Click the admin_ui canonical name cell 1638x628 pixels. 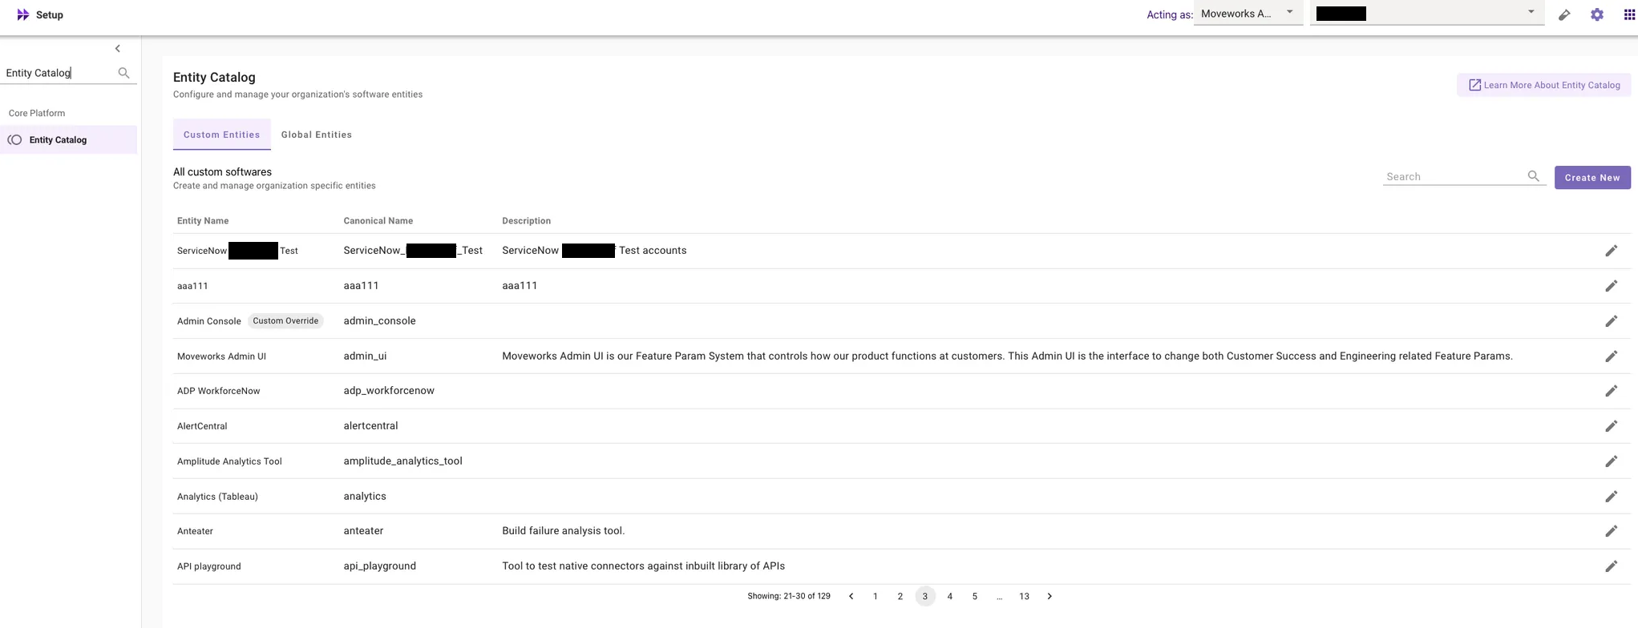click(x=365, y=356)
